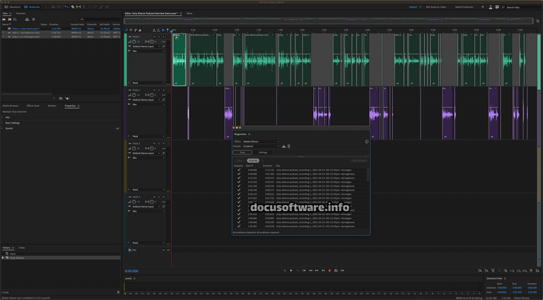Click the Track 1 pan knob
The image size is (543, 300).
point(152,41)
